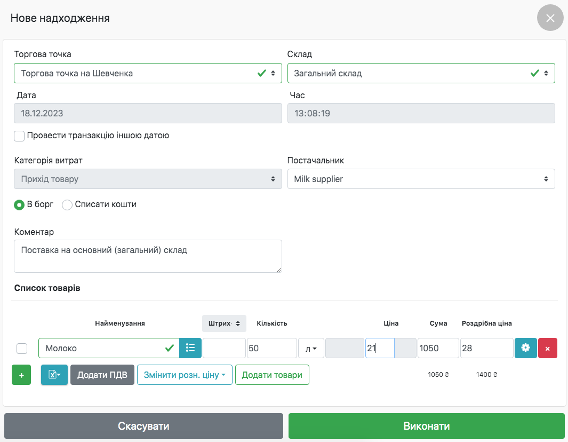Click into the Коментар text area
Image resolution: width=568 pixels, height=442 pixels.
[148, 256]
